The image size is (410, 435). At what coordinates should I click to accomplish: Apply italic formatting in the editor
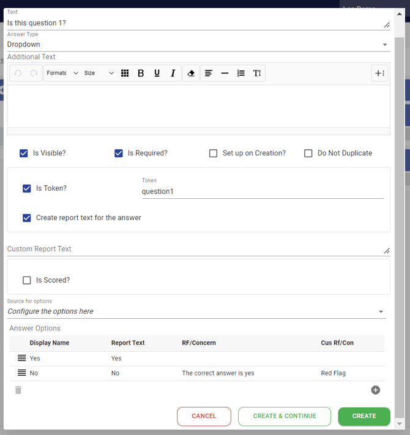(x=173, y=73)
